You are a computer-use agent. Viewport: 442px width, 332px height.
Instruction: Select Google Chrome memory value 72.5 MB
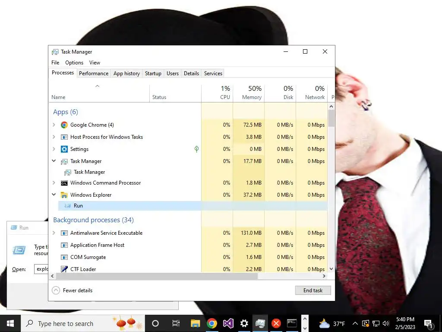tap(252, 125)
